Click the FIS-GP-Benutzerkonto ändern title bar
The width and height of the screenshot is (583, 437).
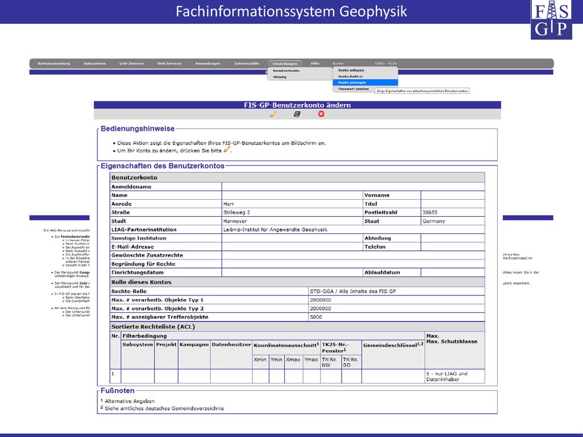coord(297,105)
